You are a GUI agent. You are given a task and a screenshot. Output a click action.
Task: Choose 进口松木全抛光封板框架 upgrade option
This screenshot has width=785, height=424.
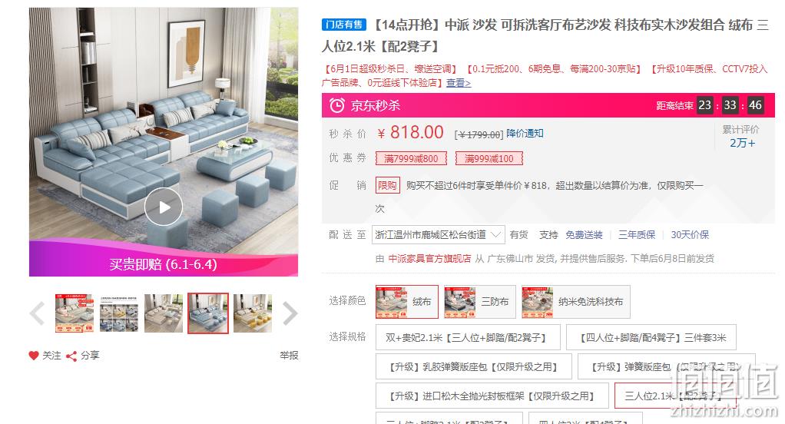(492, 396)
